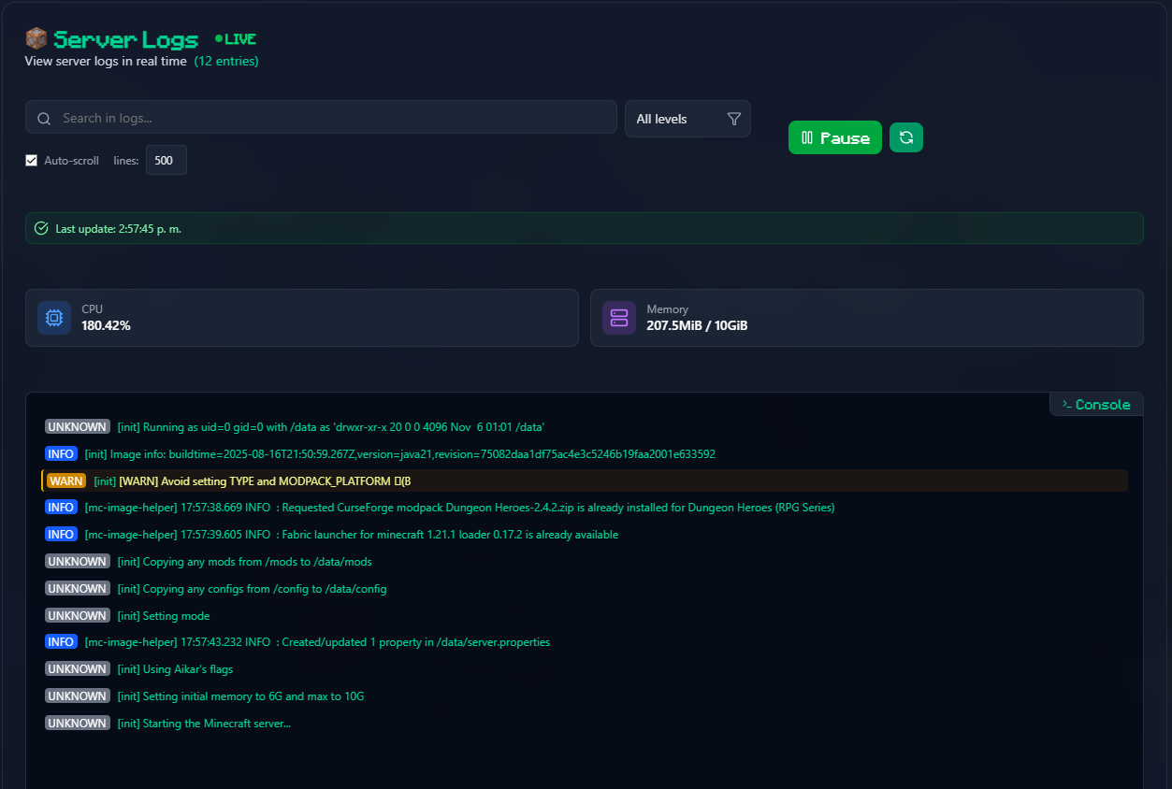Click the INFO badge on Image info line

(61, 454)
